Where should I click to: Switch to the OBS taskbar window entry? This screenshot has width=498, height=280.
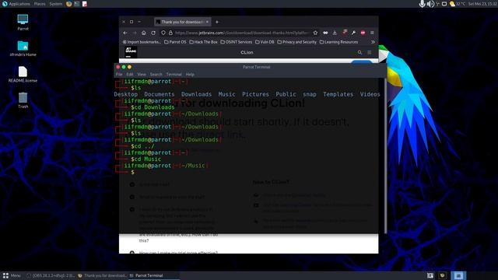(51, 275)
